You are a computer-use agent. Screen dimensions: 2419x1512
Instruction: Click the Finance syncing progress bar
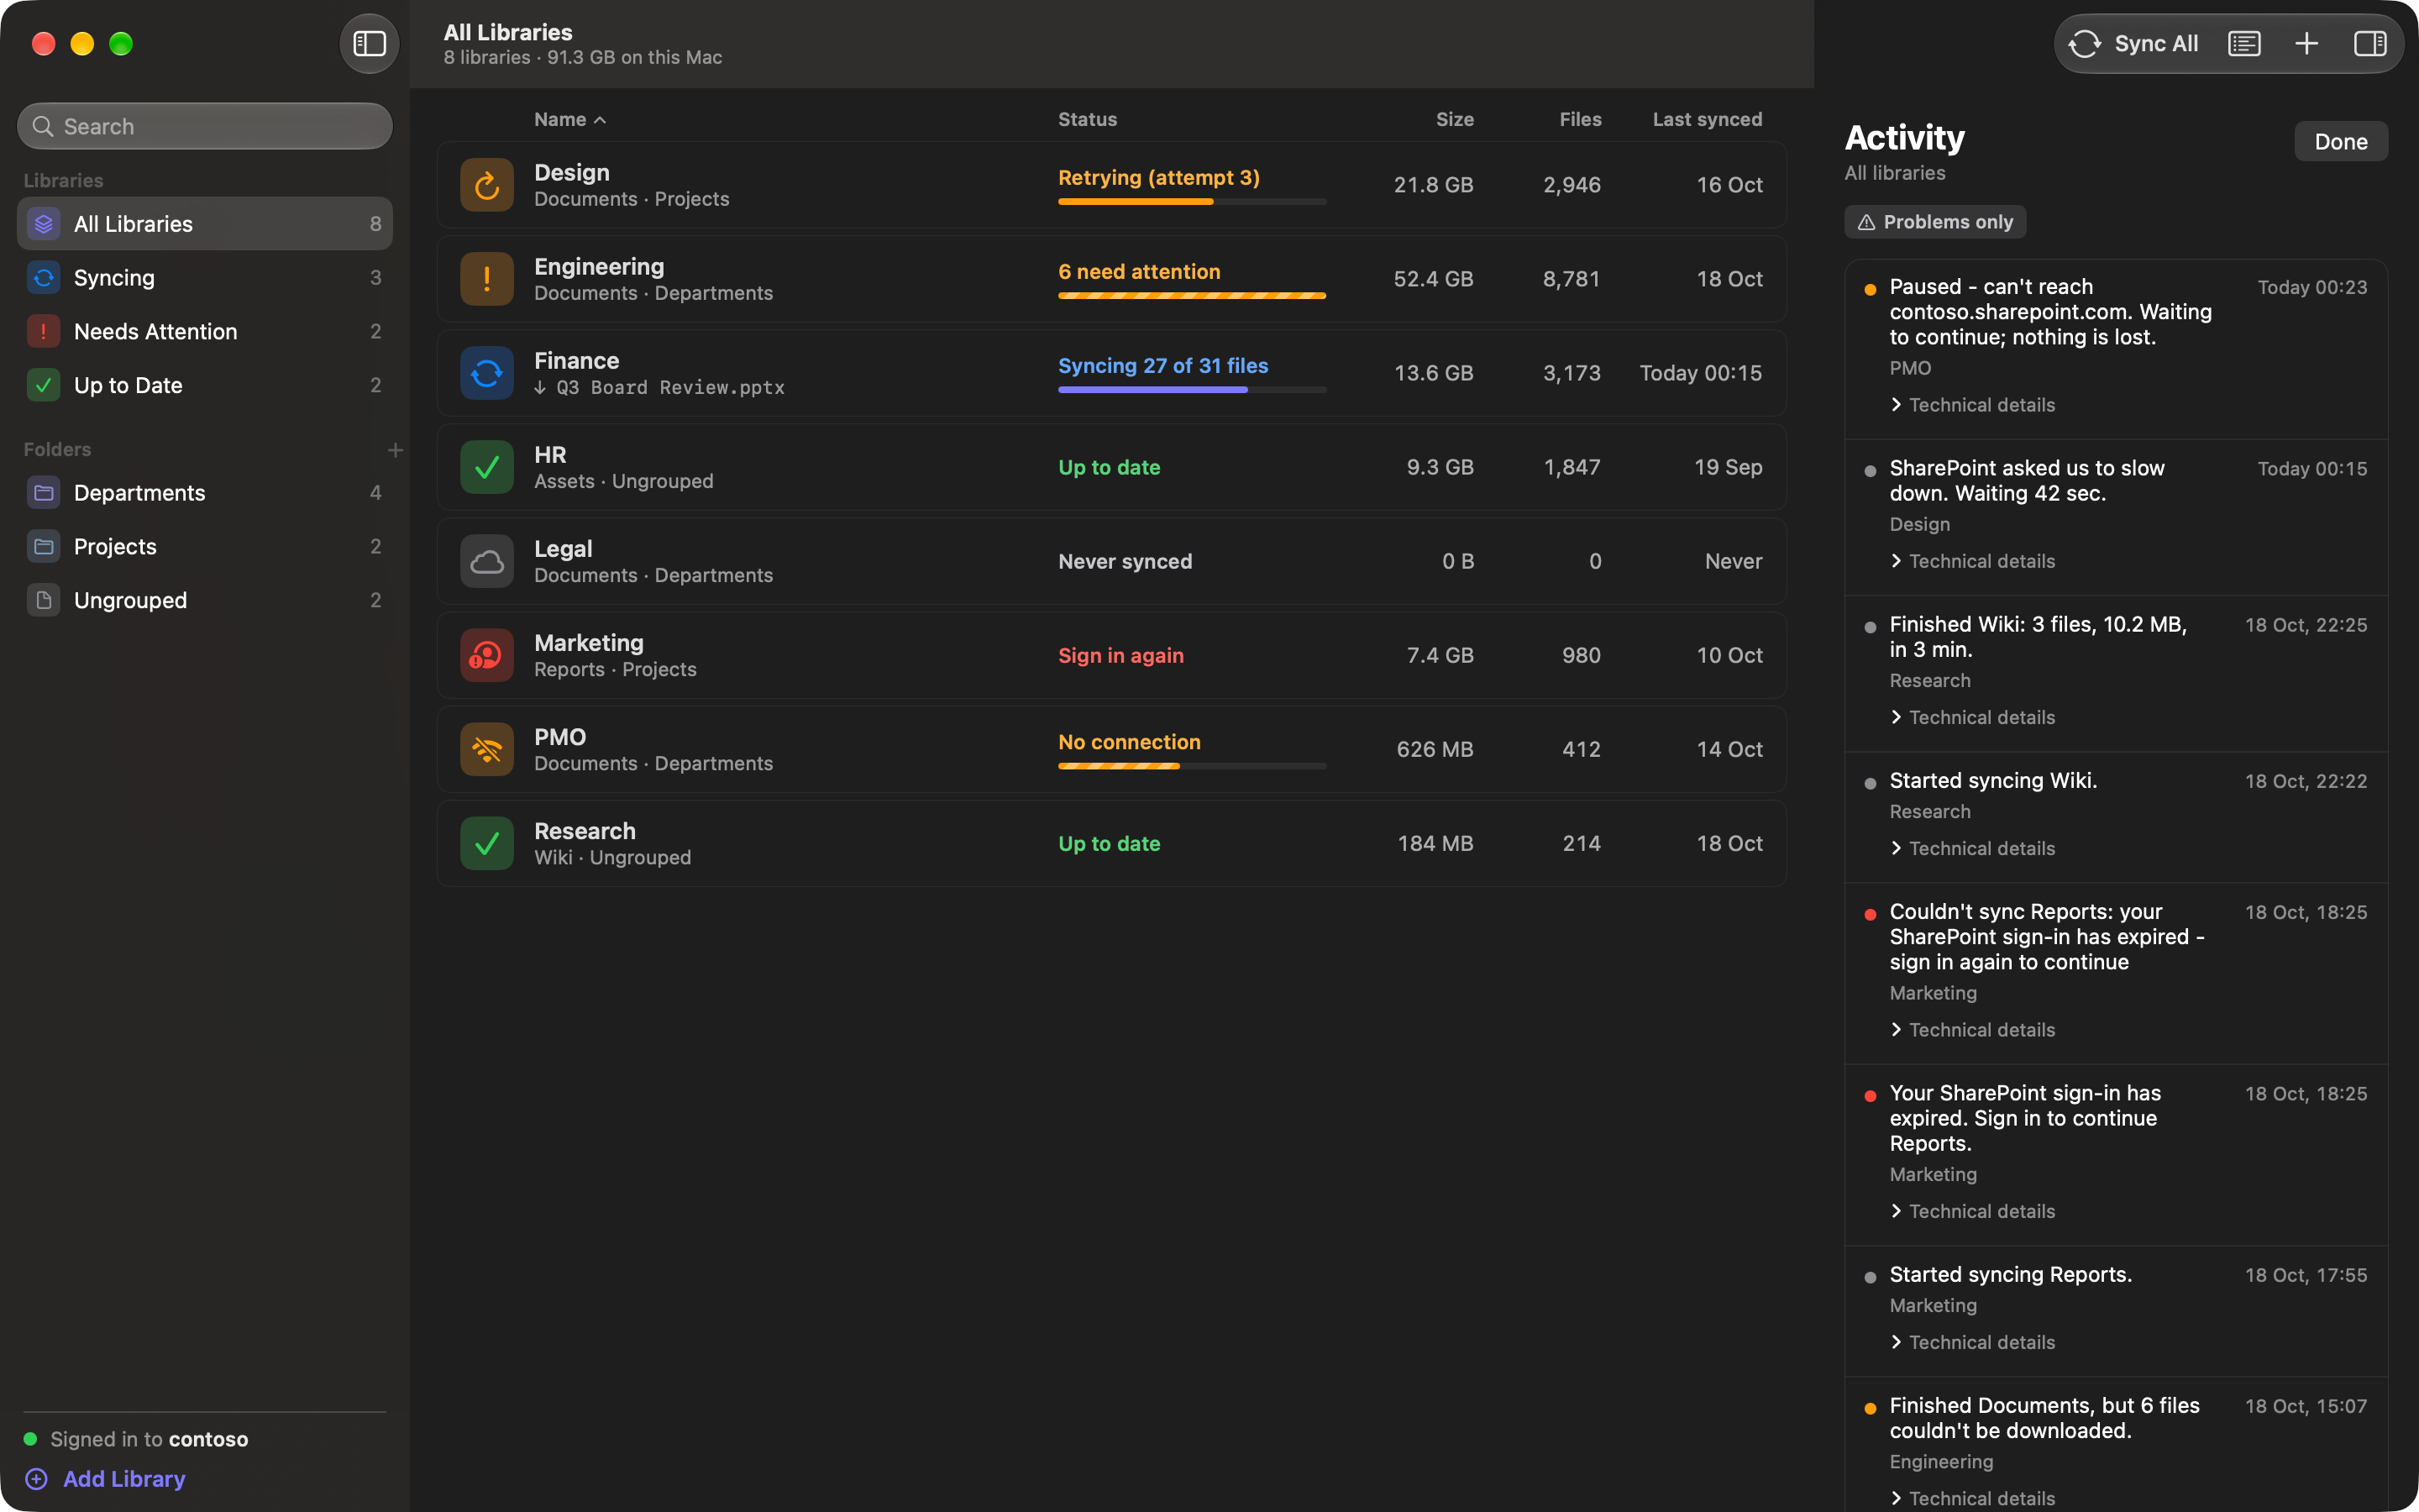[1192, 390]
